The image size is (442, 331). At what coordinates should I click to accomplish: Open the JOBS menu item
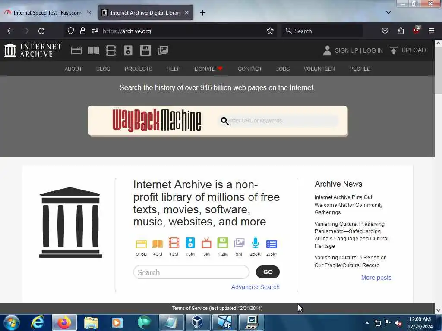click(x=283, y=69)
